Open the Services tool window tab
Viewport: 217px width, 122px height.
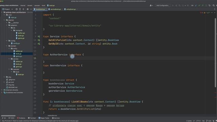56,118
